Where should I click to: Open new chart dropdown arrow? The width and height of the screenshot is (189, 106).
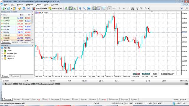pos(6,9)
